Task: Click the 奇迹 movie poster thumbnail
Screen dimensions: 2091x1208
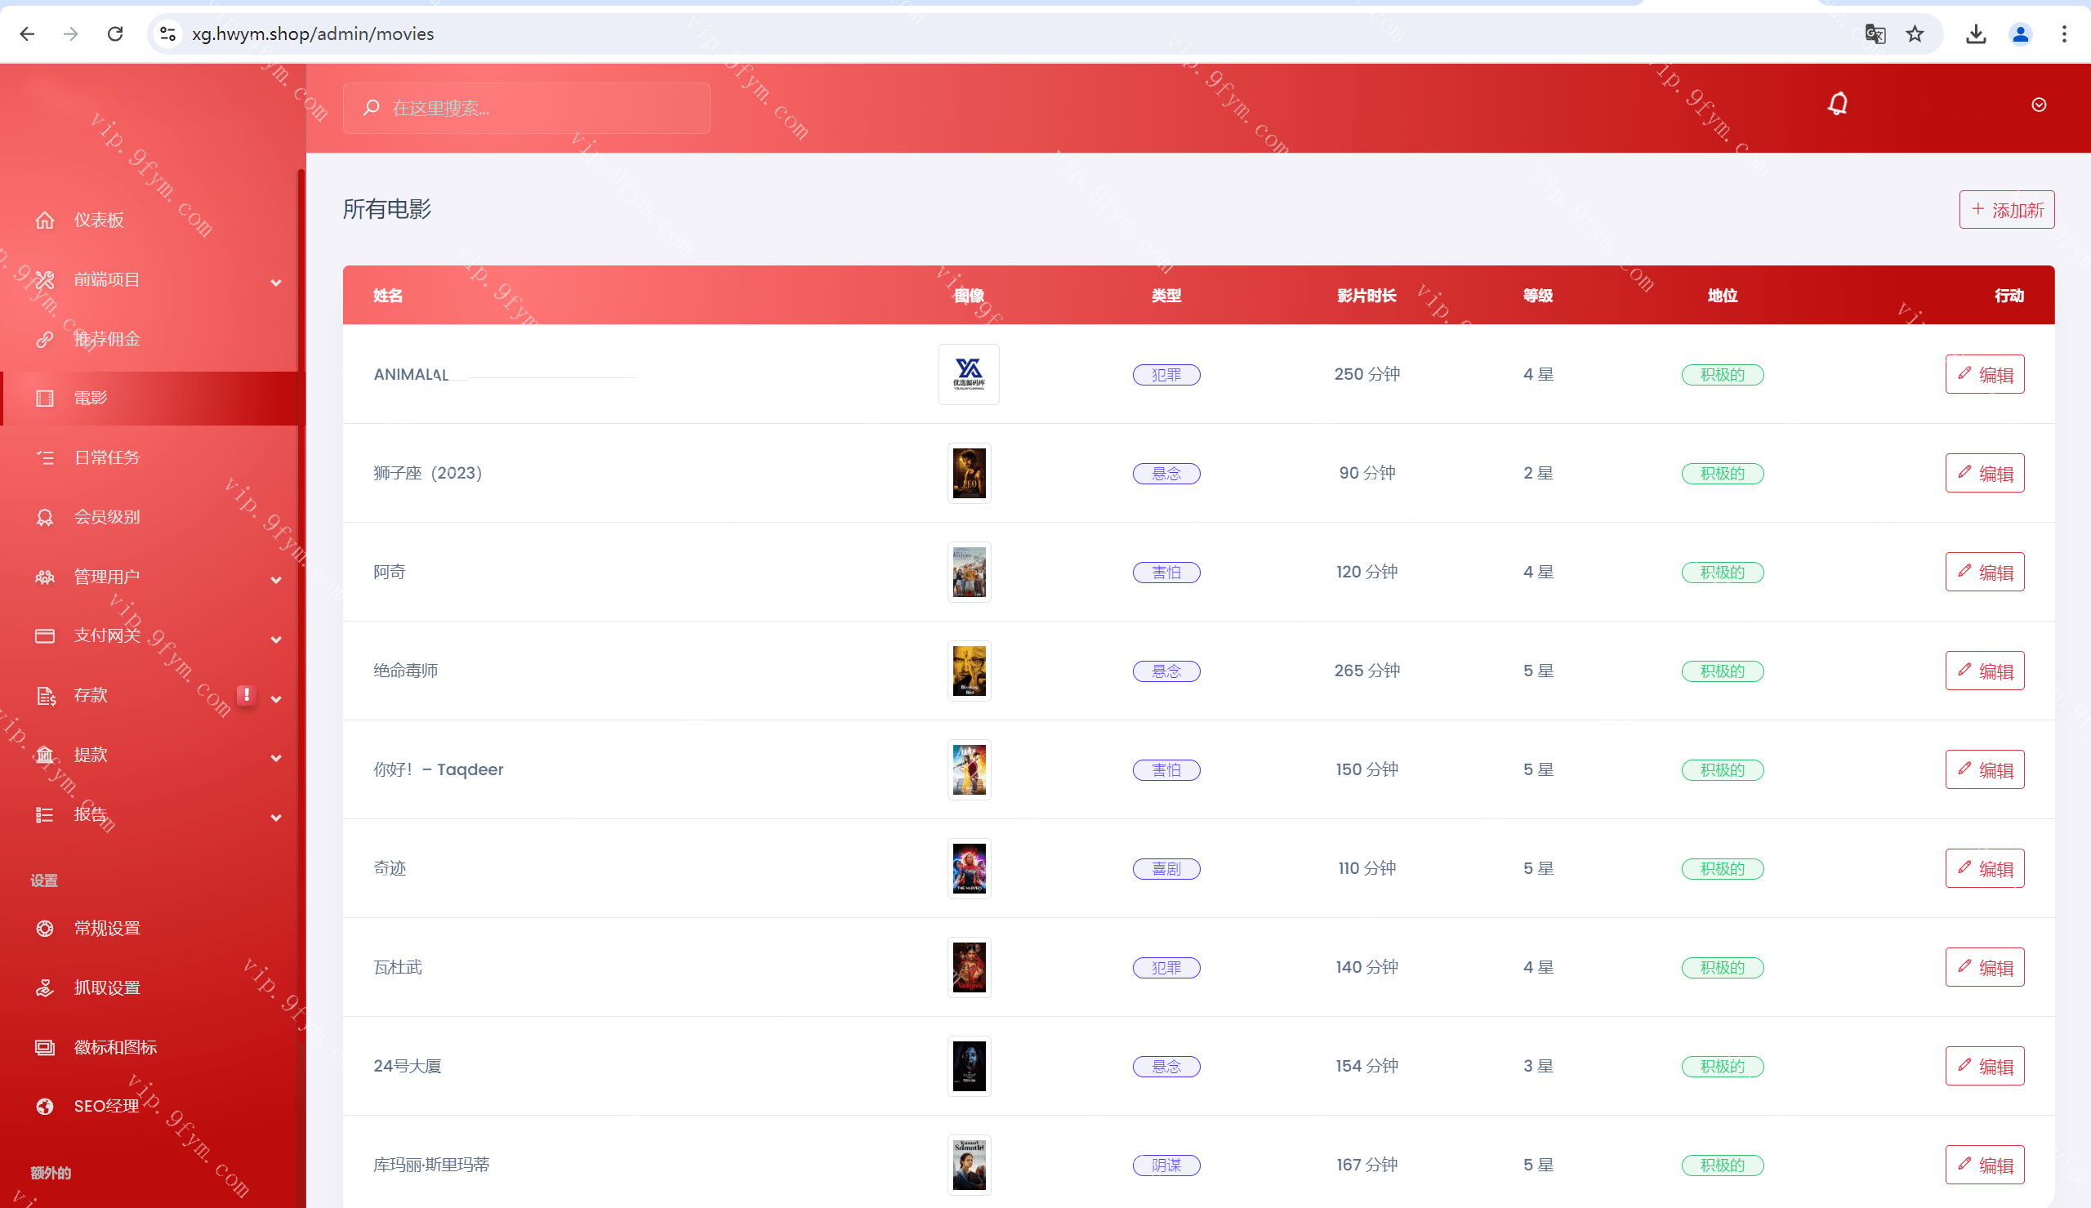Action: pos(969,868)
